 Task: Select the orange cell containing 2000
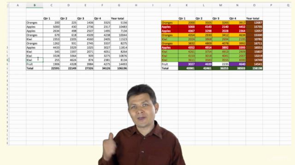187,22
